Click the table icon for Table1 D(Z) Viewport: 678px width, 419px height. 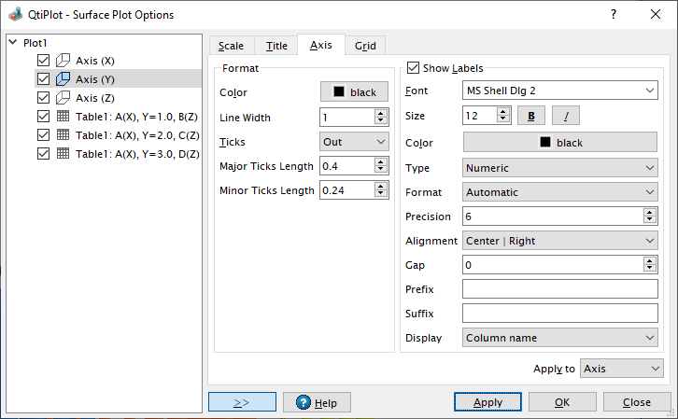64,154
